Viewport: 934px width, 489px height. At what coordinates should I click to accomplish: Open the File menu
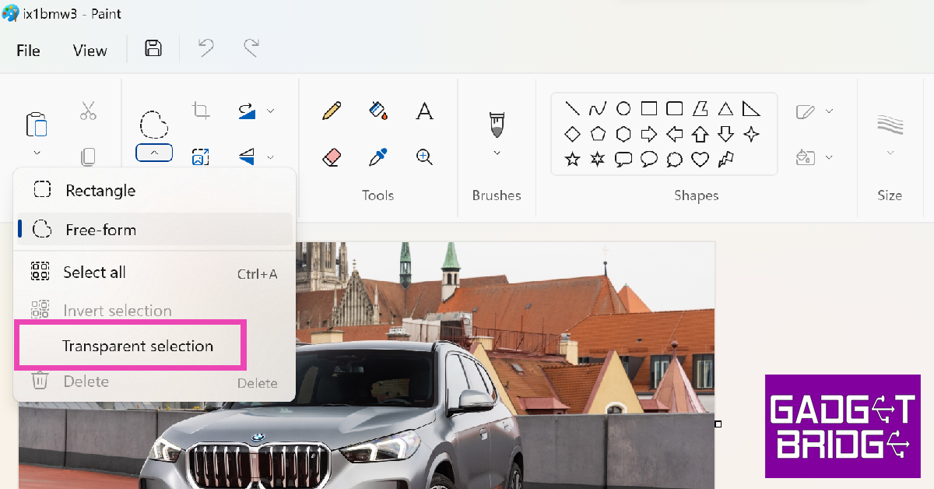click(27, 50)
